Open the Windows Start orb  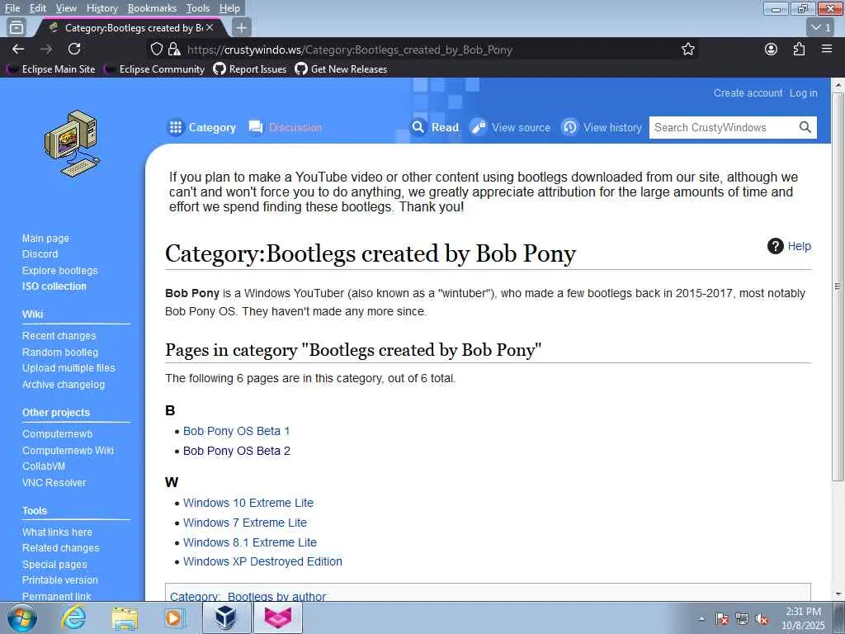click(x=22, y=618)
